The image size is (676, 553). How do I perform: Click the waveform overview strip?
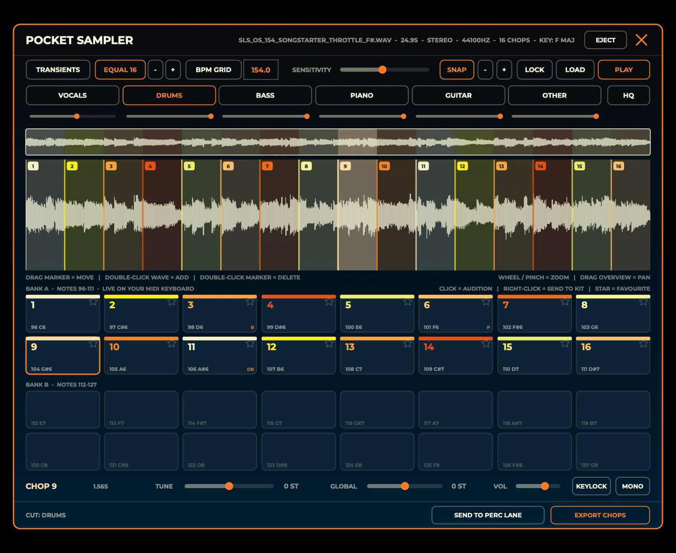coord(338,142)
